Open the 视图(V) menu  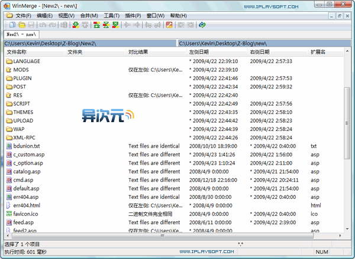click(66, 15)
